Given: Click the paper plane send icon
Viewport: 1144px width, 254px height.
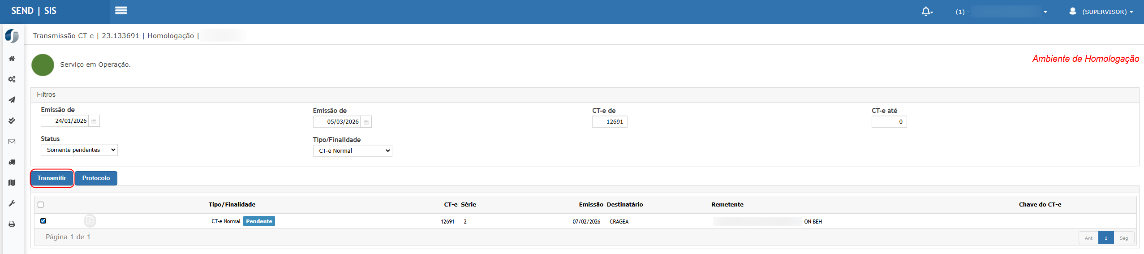Looking at the screenshot, I should (12, 100).
